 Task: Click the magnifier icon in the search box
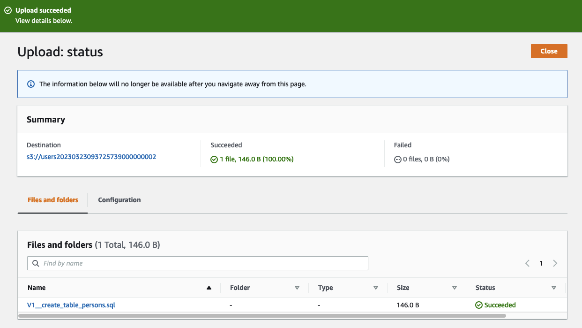36,263
